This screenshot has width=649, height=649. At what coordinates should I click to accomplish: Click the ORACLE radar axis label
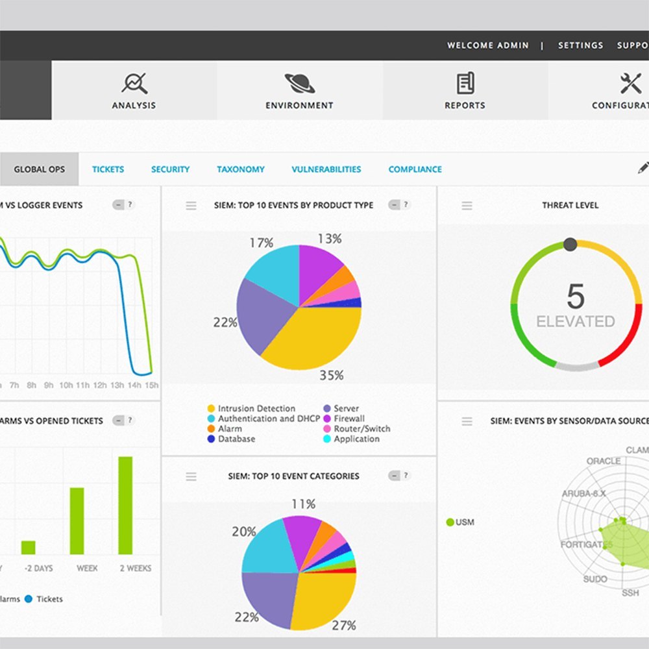pos(603,461)
